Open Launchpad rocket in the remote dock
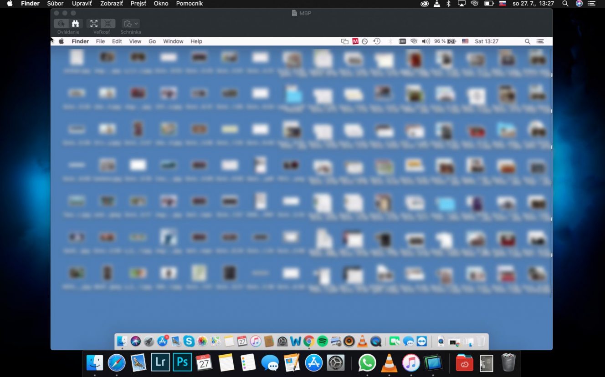Image resolution: width=605 pixels, height=377 pixels. pyautogui.click(x=149, y=341)
